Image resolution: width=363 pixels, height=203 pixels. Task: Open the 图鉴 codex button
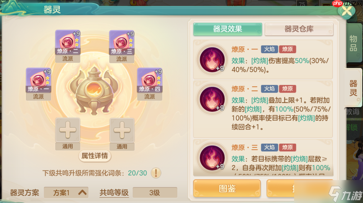(227, 188)
